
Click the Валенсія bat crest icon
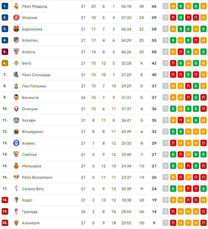pos(16,97)
